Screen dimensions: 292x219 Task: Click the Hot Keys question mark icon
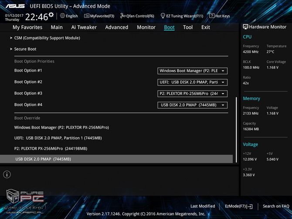point(212,16)
